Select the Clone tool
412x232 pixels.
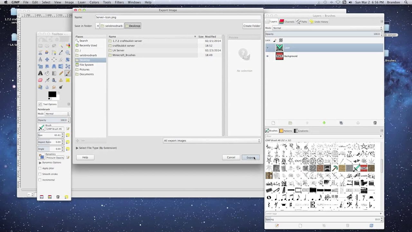tap(61, 80)
